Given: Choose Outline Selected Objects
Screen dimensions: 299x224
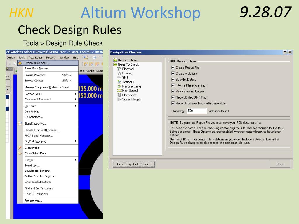Looking at the screenshot, I should coord(48,176).
